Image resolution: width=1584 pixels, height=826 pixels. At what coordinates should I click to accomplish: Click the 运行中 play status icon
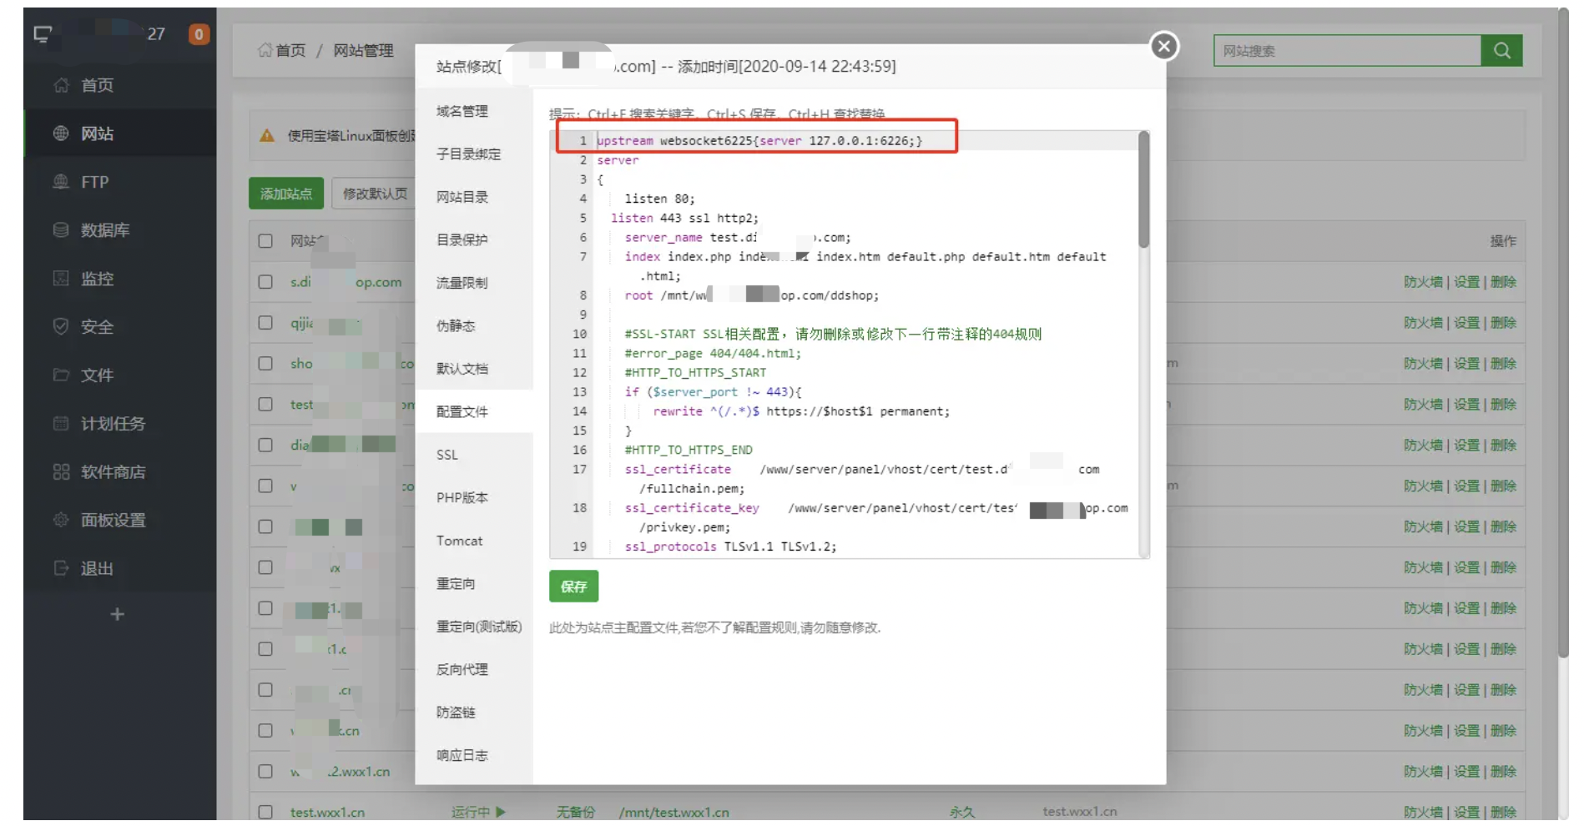pyautogui.click(x=501, y=812)
